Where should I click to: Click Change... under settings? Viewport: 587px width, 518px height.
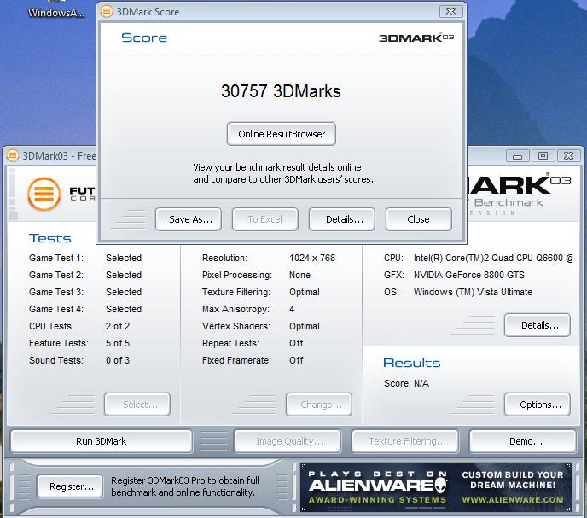click(319, 405)
